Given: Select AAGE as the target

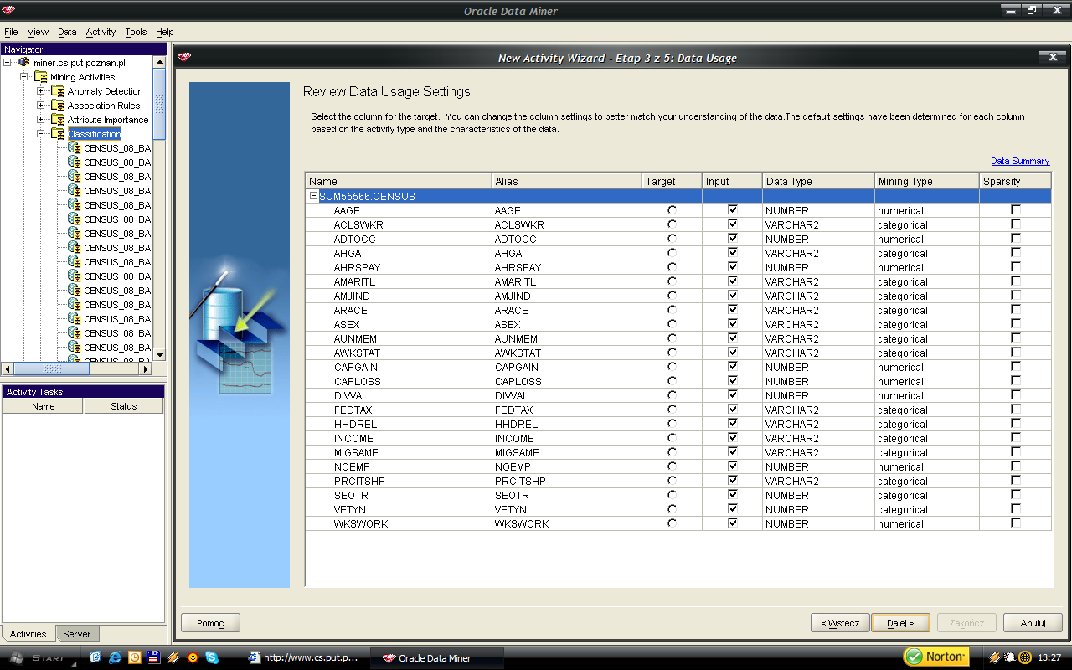Looking at the screenshot, I should point(672,210).
